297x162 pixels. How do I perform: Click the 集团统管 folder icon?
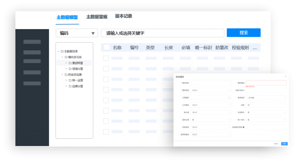(70, 63)
